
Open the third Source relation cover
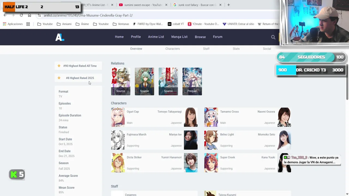click(x=168, y=81)
